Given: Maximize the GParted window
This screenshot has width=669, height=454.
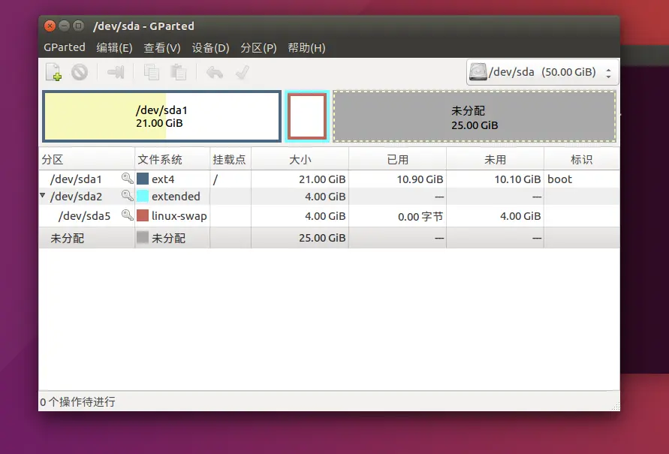Looking at the screenshot, I should [78, 26].
